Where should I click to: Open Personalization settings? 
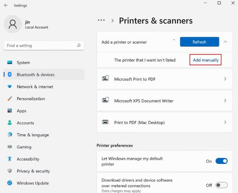pos(44,99)
